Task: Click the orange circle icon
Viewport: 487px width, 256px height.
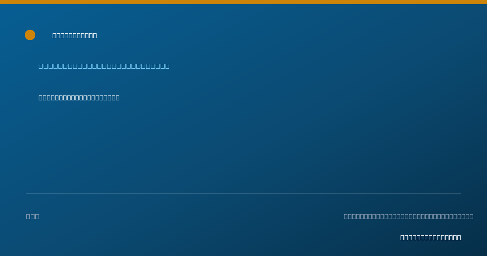Action: pos(30,35)
